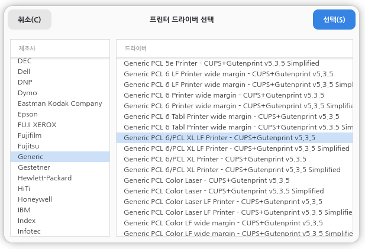Select Generic PCL Color Laser non-simplified driver
The image size is (365, 249).
tap(206, 180)
